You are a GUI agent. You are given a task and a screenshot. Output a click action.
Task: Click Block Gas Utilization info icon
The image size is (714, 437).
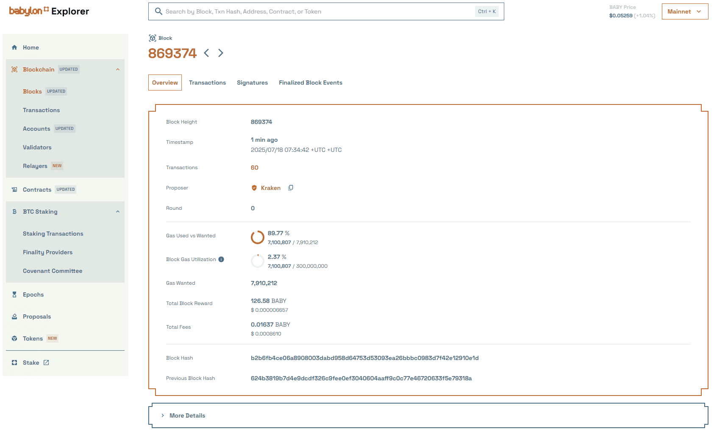(x=221, y=259)
